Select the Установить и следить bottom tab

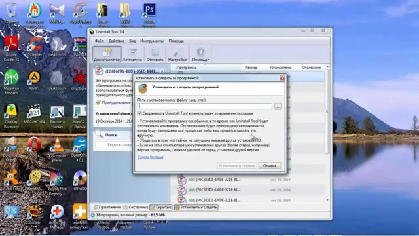(196, 207)
